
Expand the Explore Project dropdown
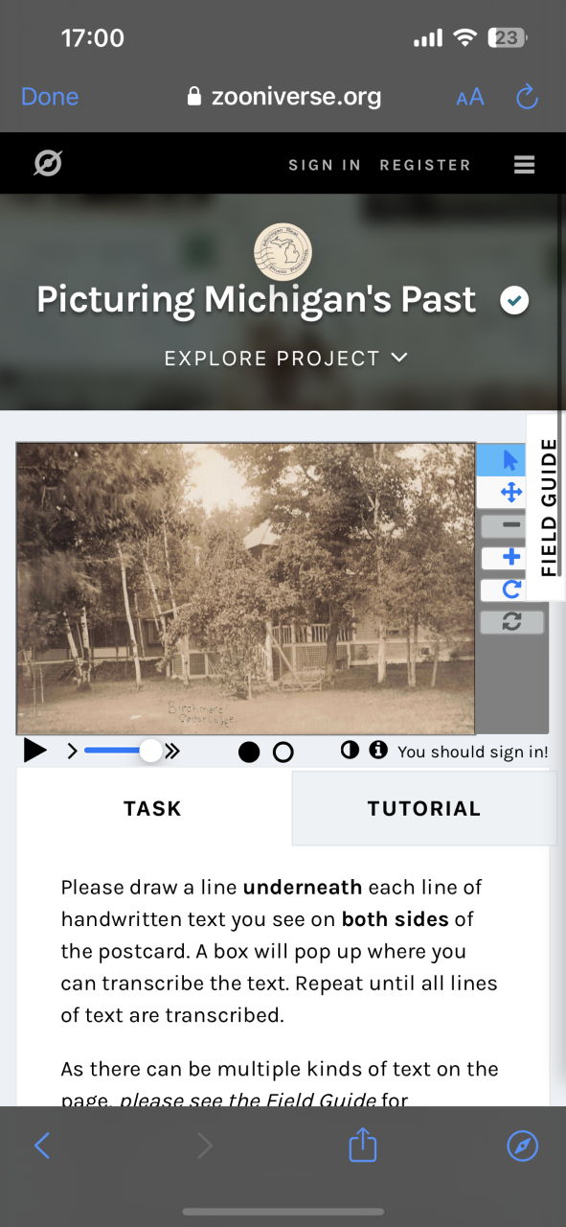[x=286, y=359]
